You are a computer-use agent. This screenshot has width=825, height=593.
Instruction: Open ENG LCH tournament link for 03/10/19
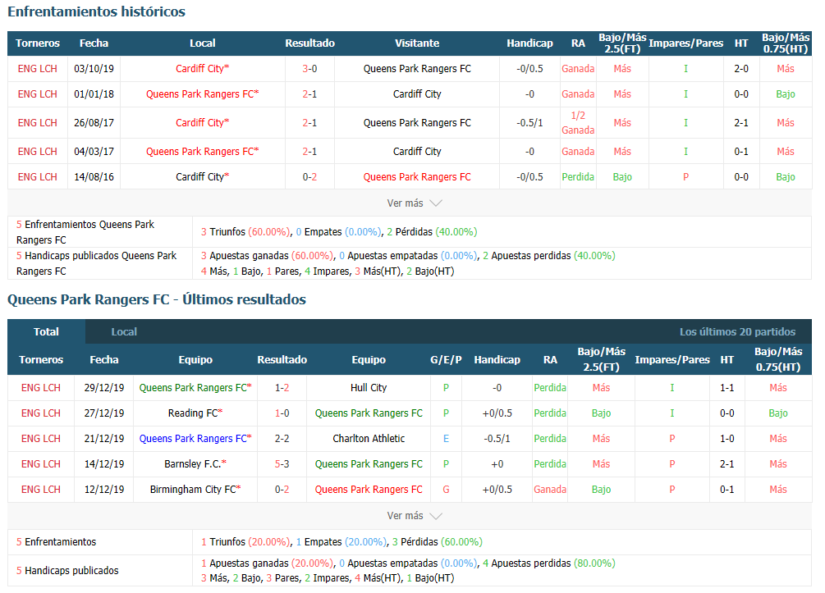[38, 68]
